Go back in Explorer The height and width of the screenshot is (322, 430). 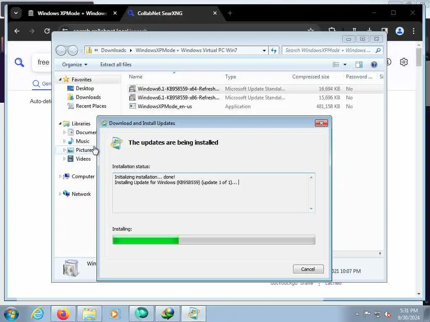pyautogui.click(x=61, y=50)
